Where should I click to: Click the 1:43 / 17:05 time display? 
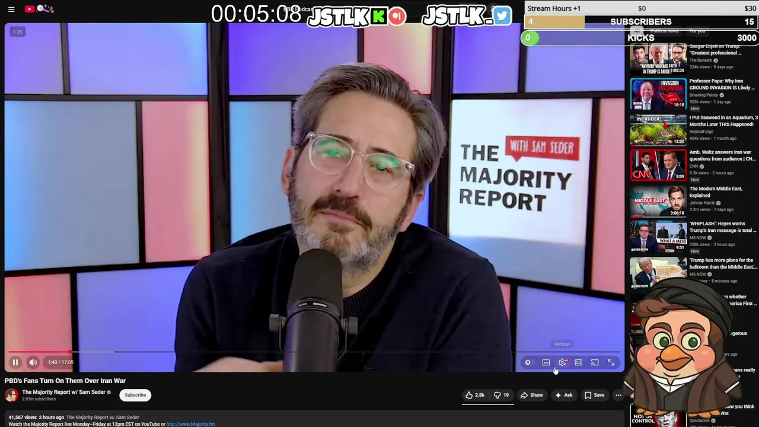[x=60, y=362]
